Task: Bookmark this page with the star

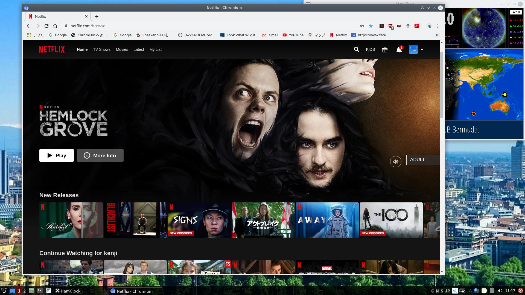Action: [371, 26]
